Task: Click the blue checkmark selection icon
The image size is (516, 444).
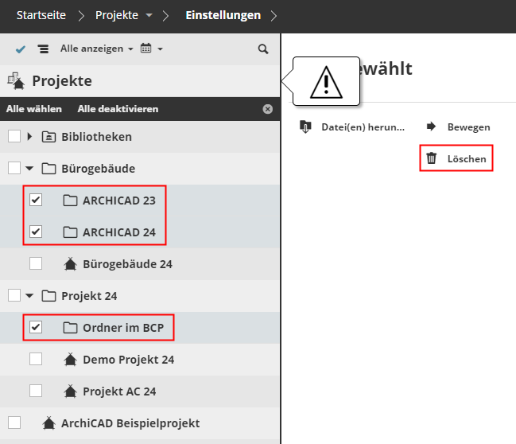Action: [21, 49]
